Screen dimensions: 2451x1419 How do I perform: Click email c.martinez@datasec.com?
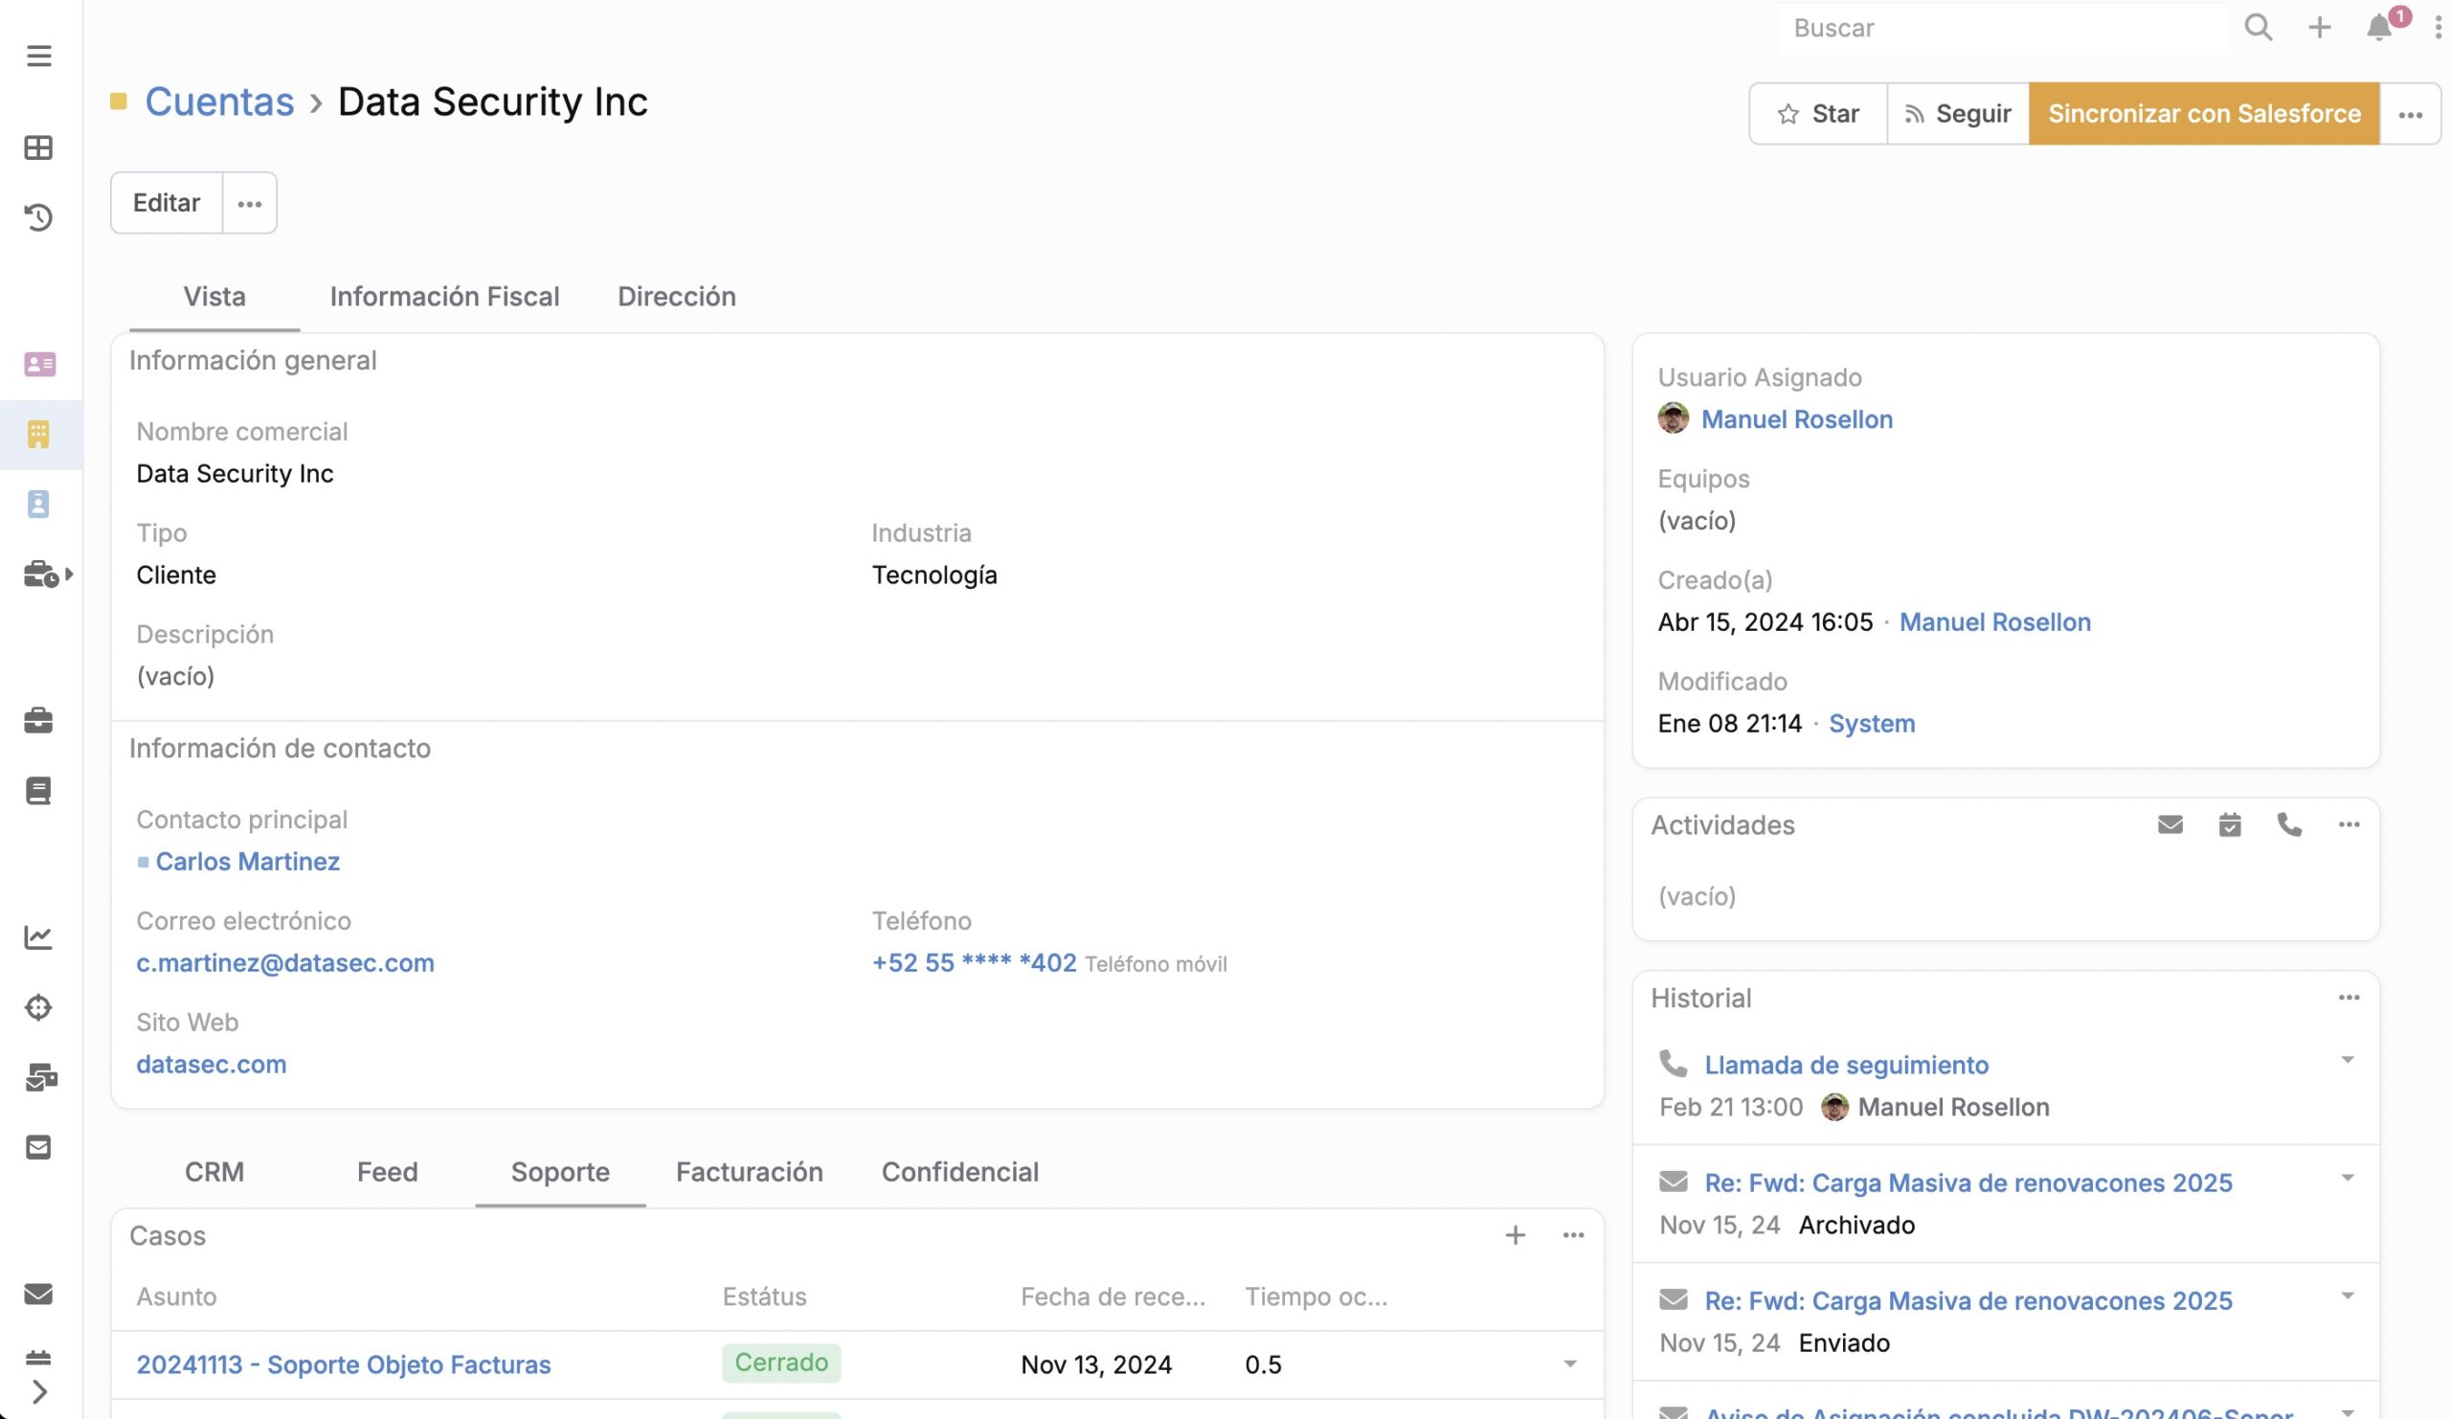(x=285, y=963)
